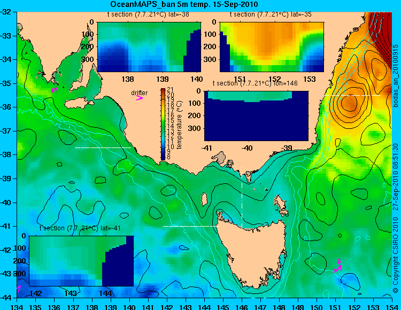Click the '-42' latitude label on the left axis

click(x=5, y=250)
